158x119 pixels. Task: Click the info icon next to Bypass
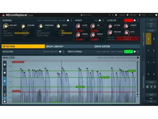(127, 15)
